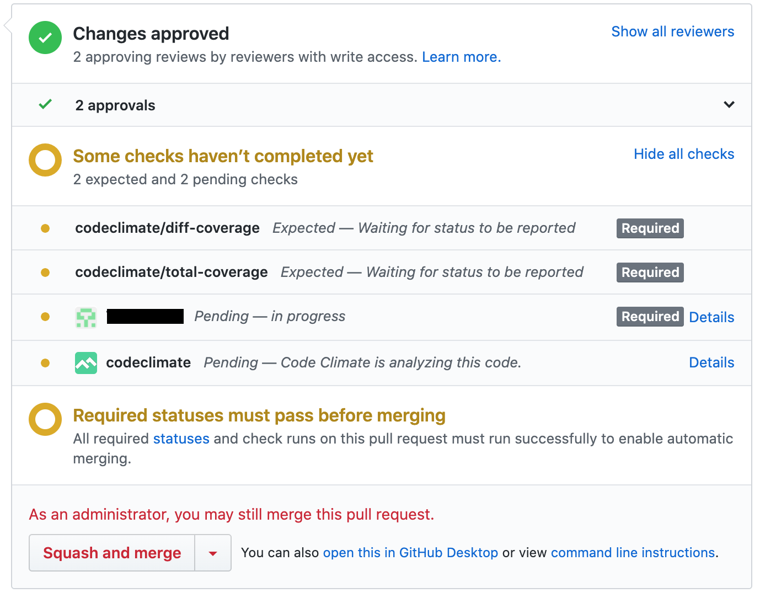Click the statuses link in the merging notice
The height and width of the screenshot is (598, 760).
tap(181, 439)
